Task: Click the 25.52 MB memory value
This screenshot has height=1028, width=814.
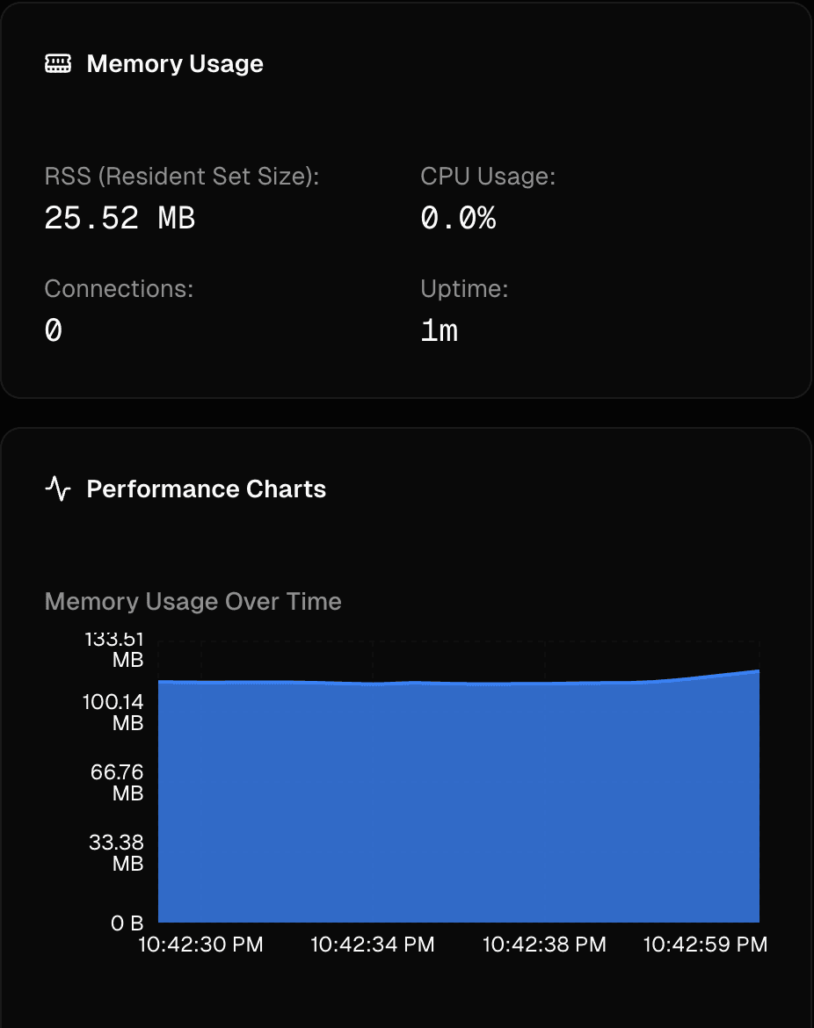Action: 120,218
